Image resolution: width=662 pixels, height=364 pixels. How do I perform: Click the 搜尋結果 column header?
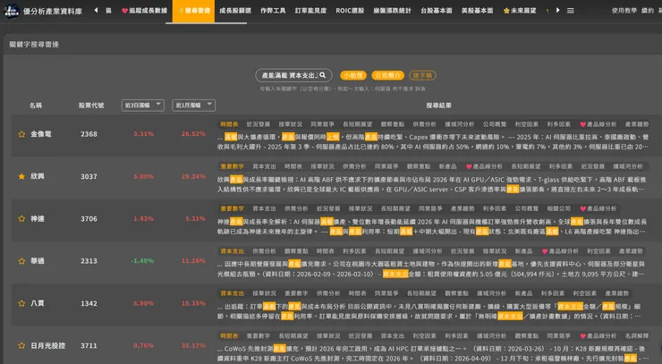(x=438, y=106)
